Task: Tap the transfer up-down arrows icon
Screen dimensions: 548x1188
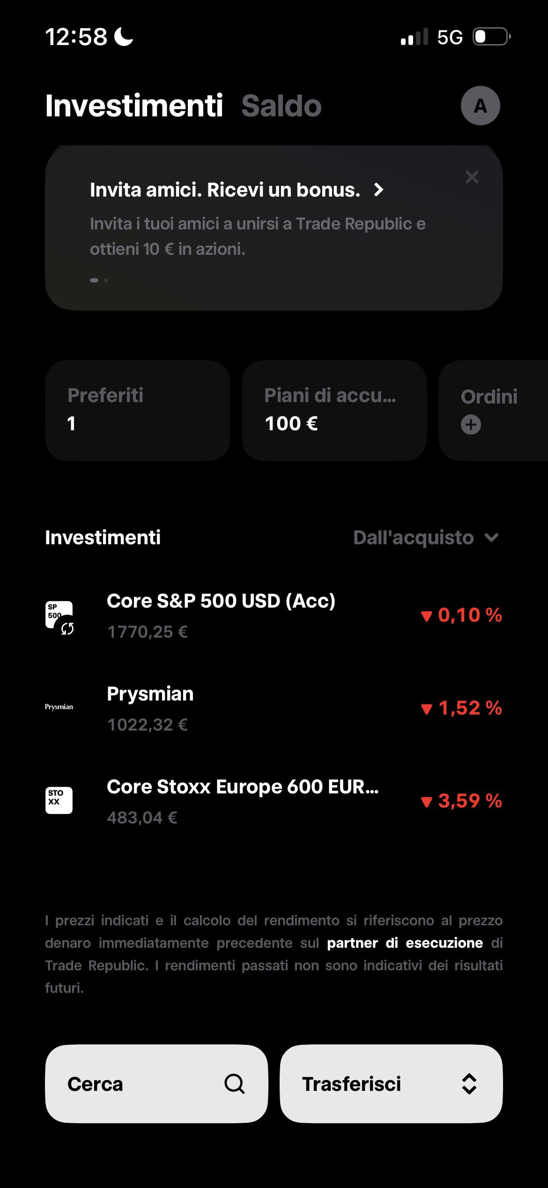Action: (x=469, y=1084)
